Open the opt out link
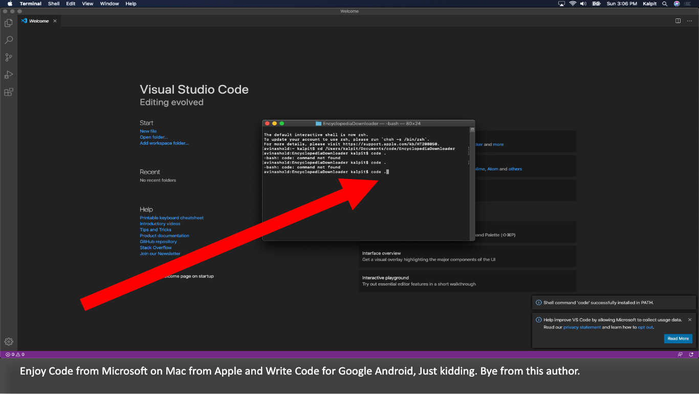This screenshot has width=699, height=394. (645, 327)
